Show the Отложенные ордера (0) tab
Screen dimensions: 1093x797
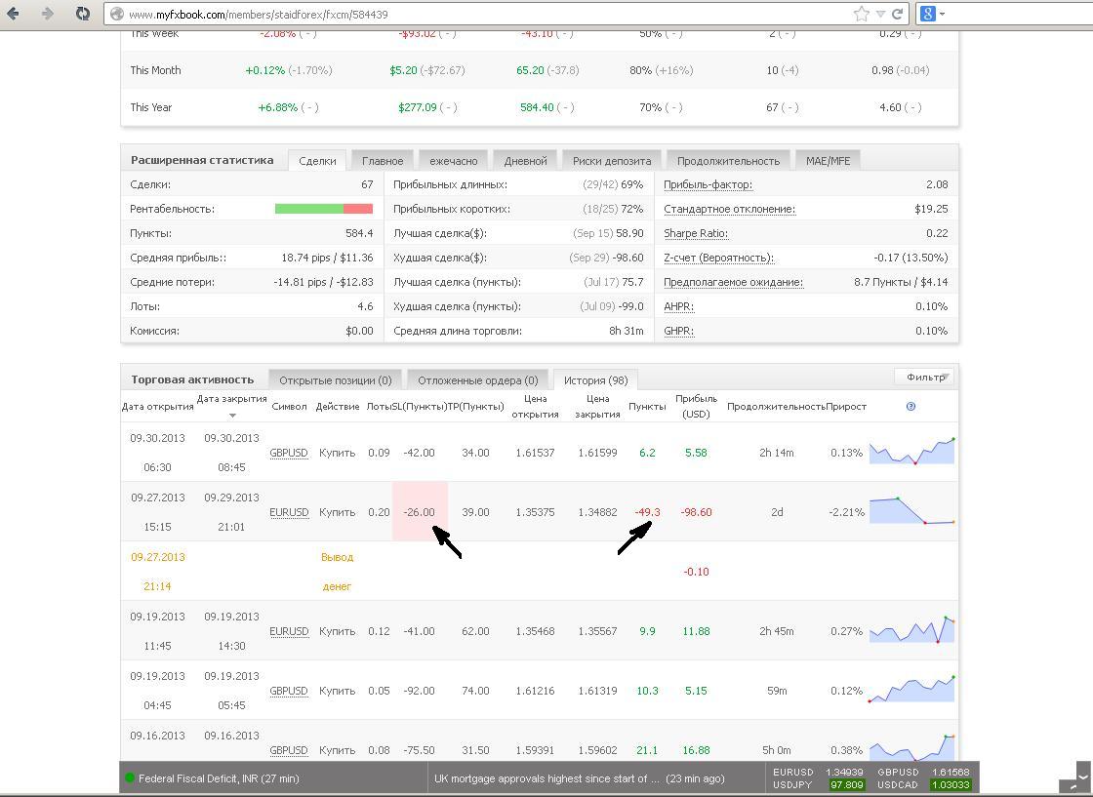click(478, 380)
